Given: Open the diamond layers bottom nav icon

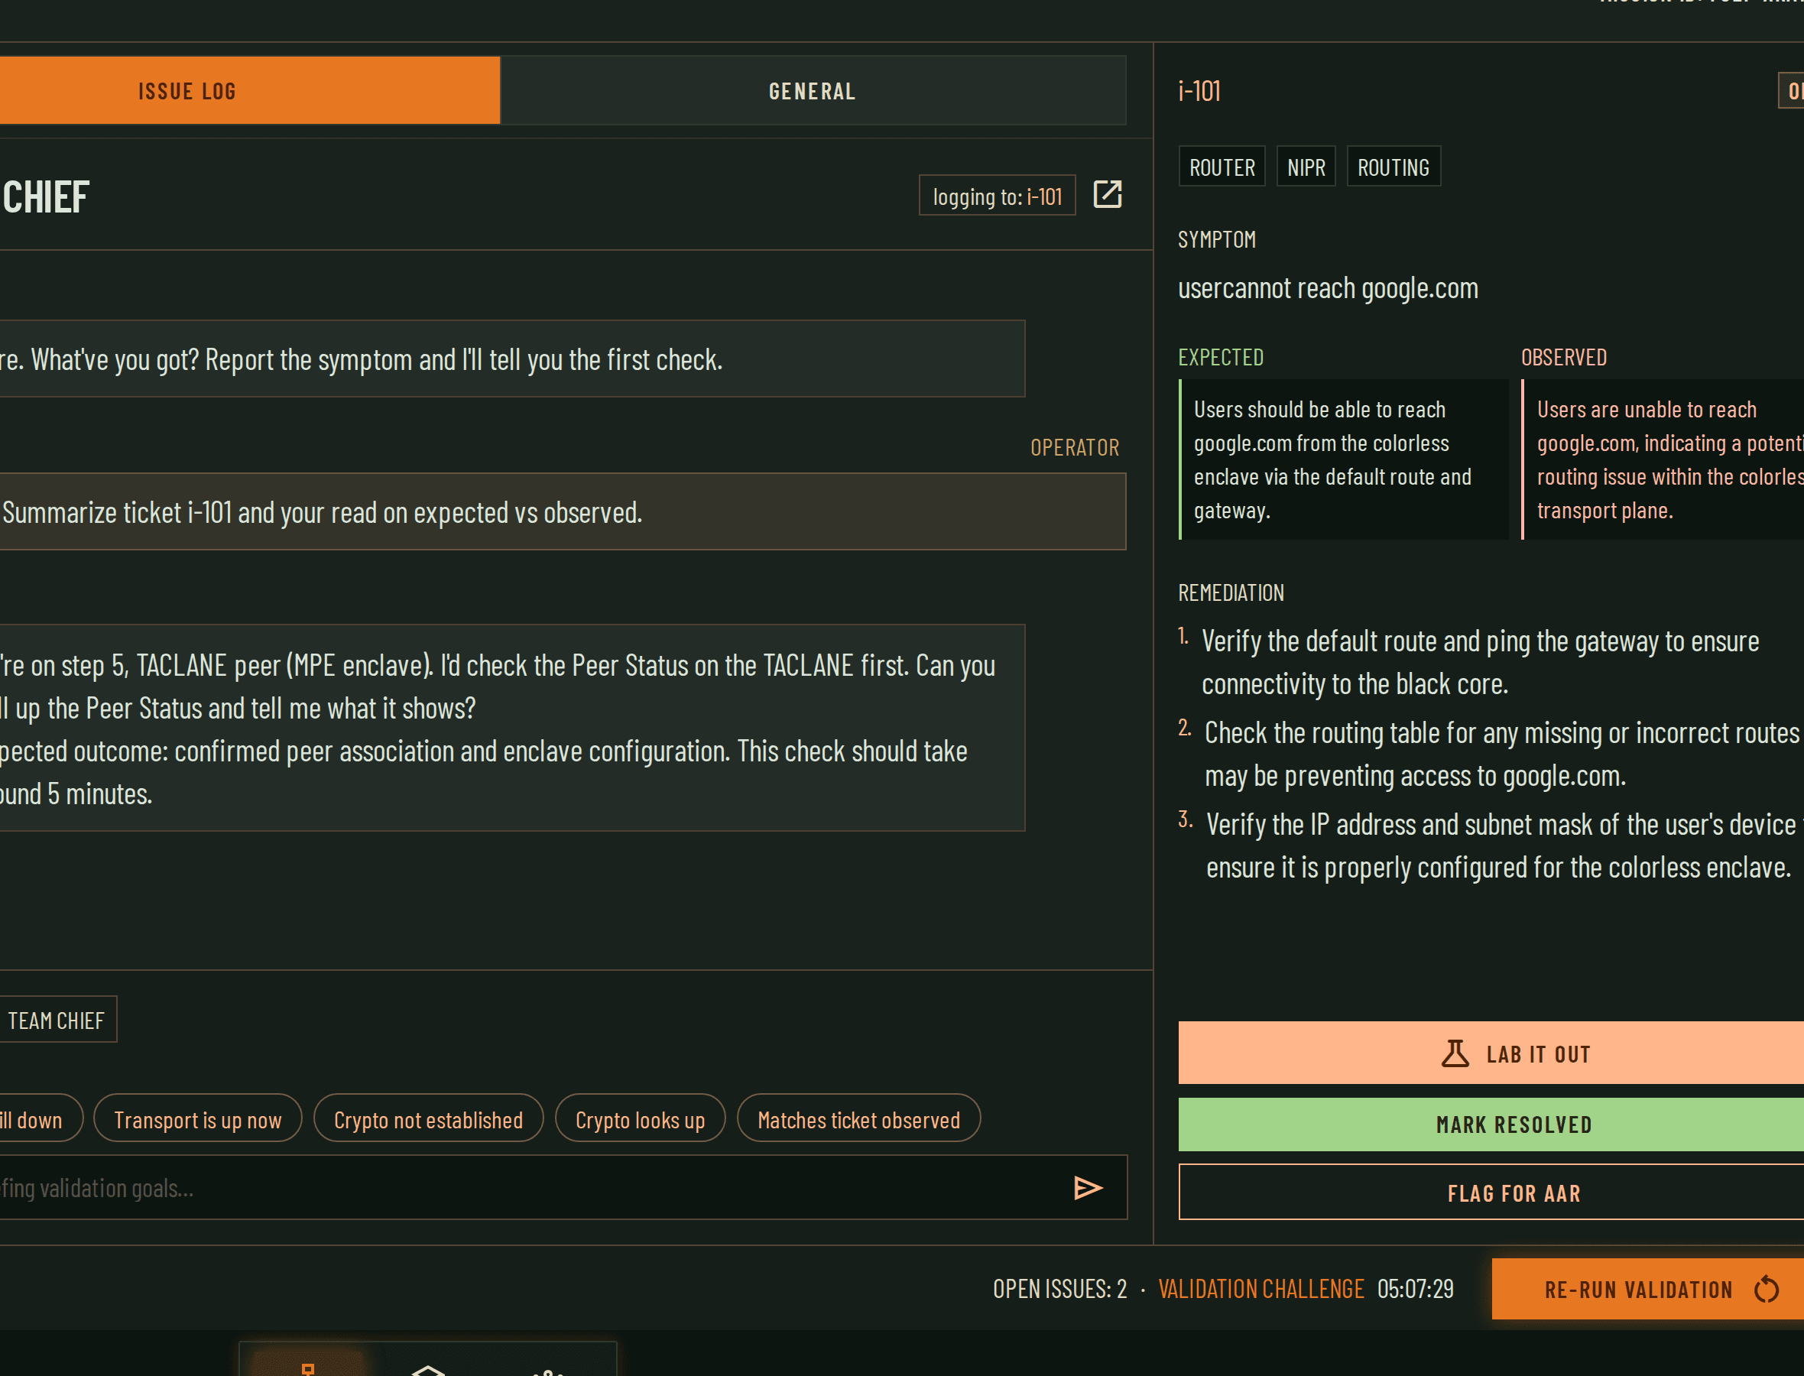Looking at the screenshot, I should tap(427, 1368).
